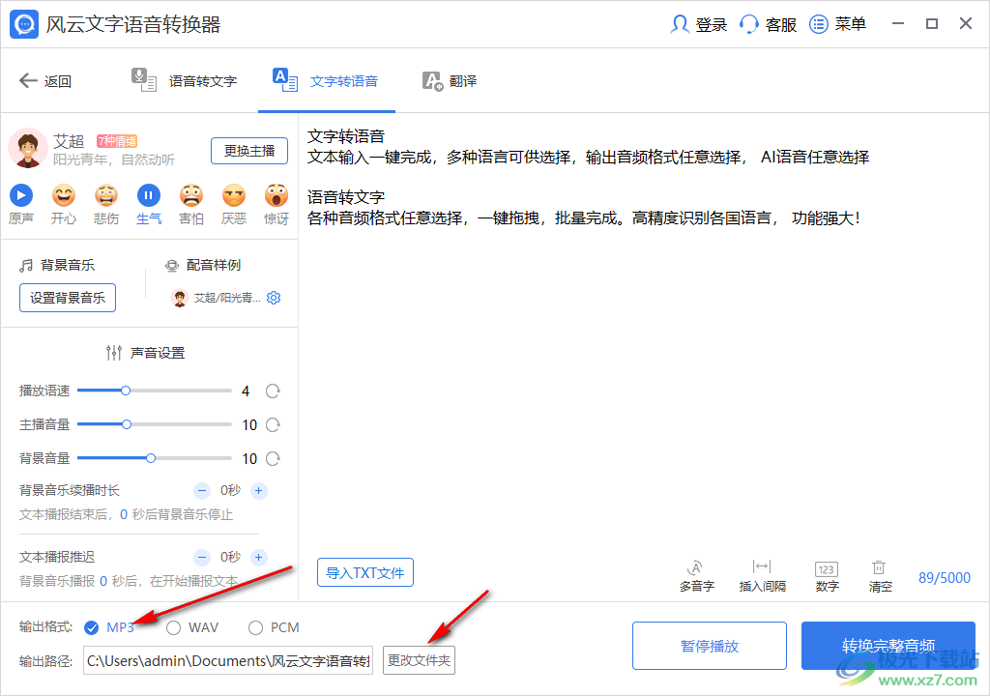990x696 pixels.
Task: Click the 登录 login user icon
Action: tap(680, 24)
